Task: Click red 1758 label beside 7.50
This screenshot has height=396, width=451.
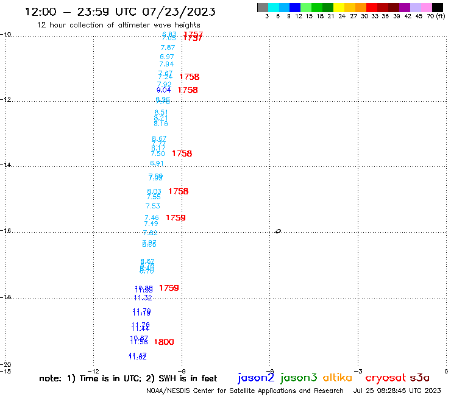Action: click(x=182, y=154)
